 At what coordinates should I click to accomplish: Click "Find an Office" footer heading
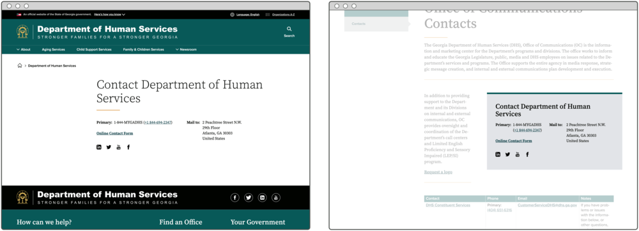(x=181, y=222)
